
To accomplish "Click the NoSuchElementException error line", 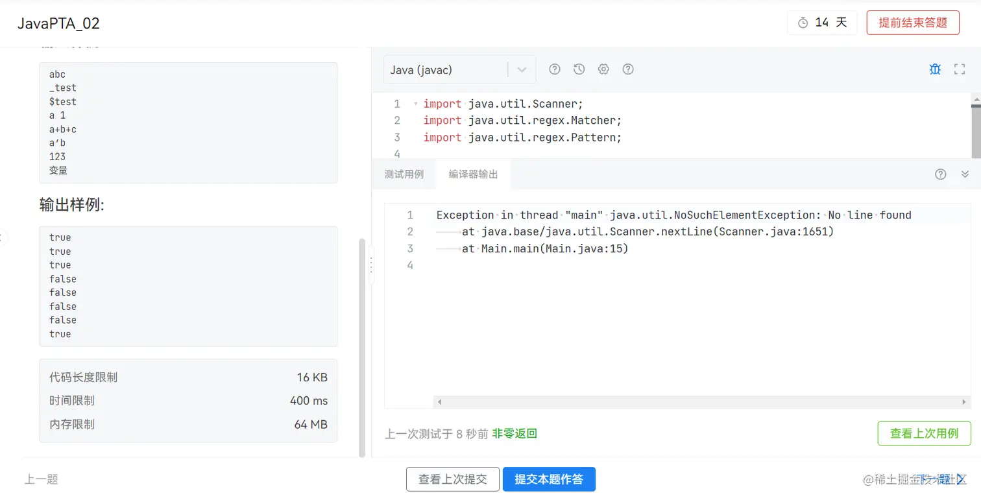I will [673, 215].
